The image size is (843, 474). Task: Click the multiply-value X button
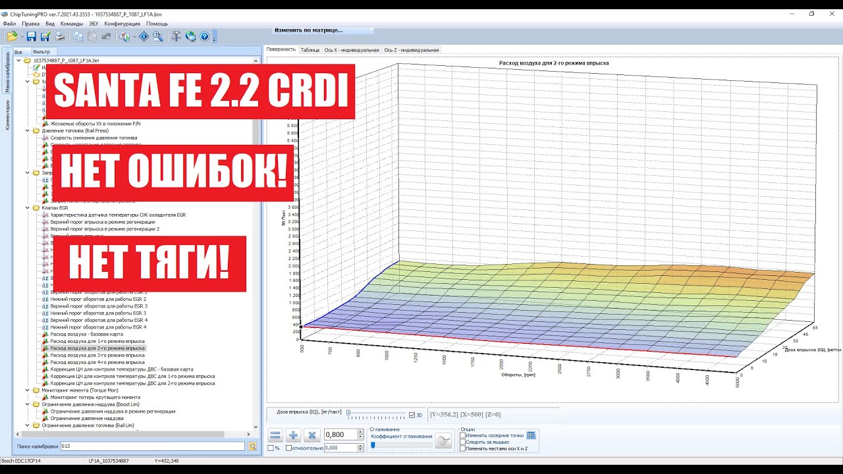tap(312, 435)
